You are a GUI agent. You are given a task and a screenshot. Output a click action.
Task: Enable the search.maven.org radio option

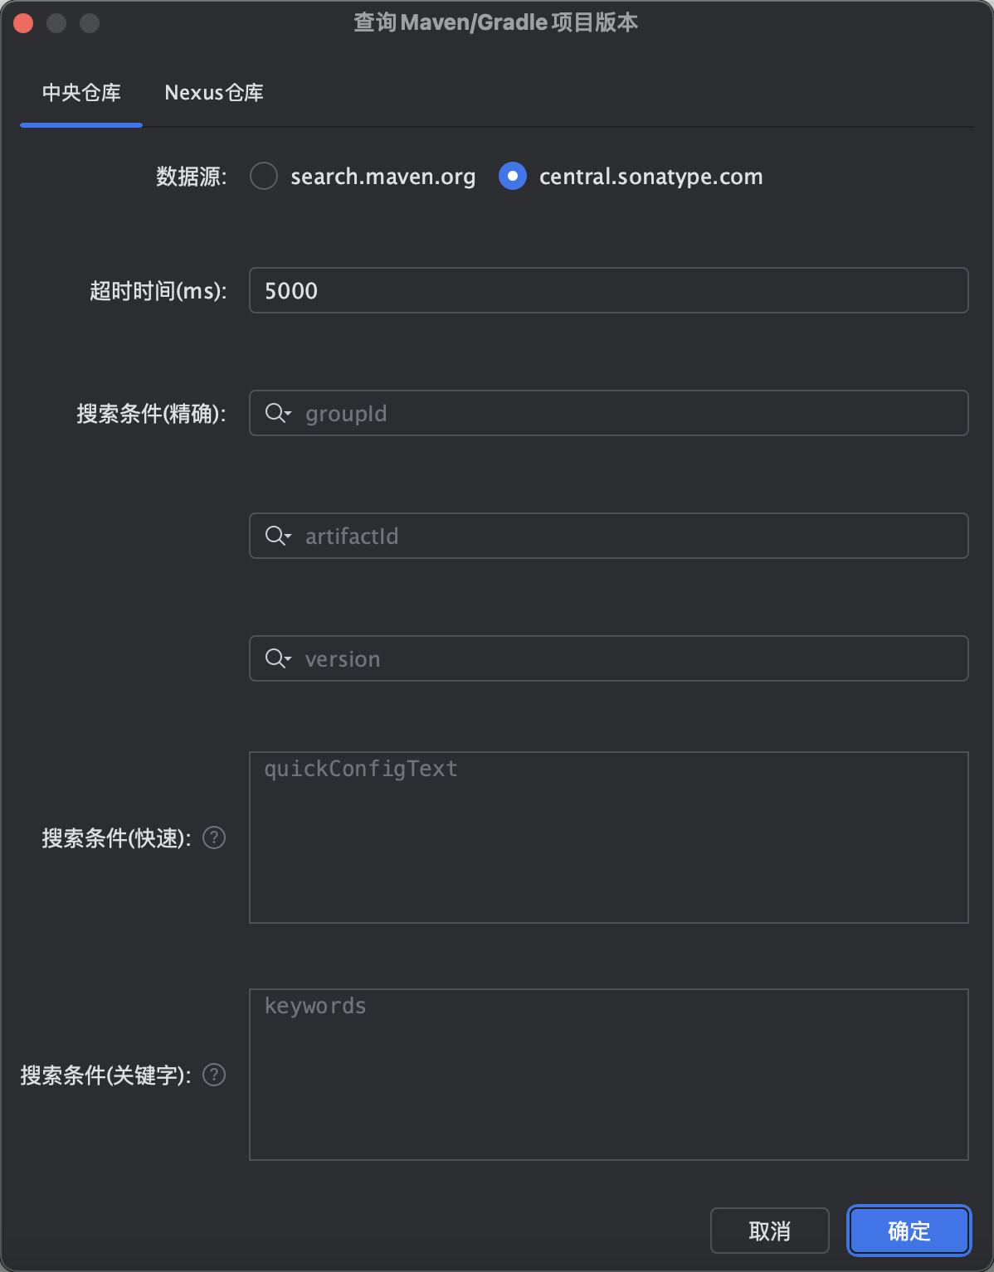point(264,176)
